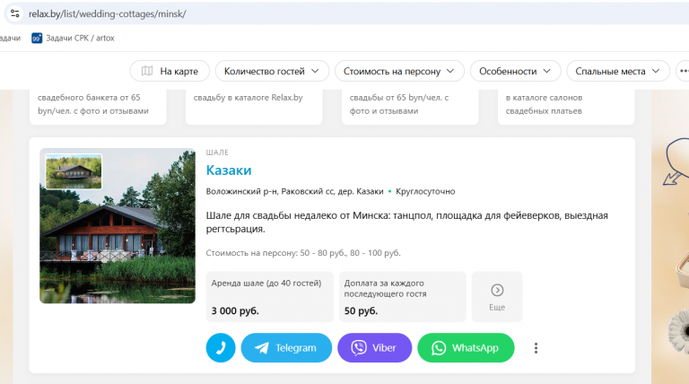The image size is (689, 384).
Task: Show more offers with Еще button
Action: 497,297
